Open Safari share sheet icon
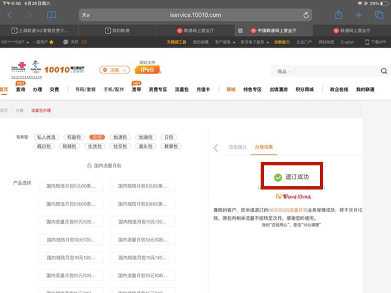Screen dimensions: 391x293 (x=338, y=15)
